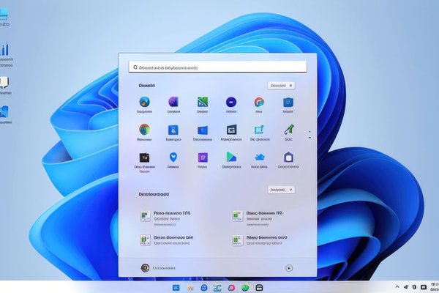439x293 pixels.
Task: Open the taskbar clock and date
Action: tap(435, 286)
